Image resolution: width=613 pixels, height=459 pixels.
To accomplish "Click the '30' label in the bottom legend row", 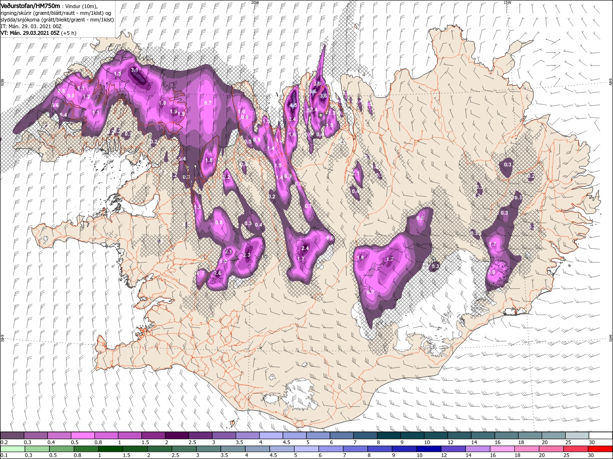I will (592, 455).
